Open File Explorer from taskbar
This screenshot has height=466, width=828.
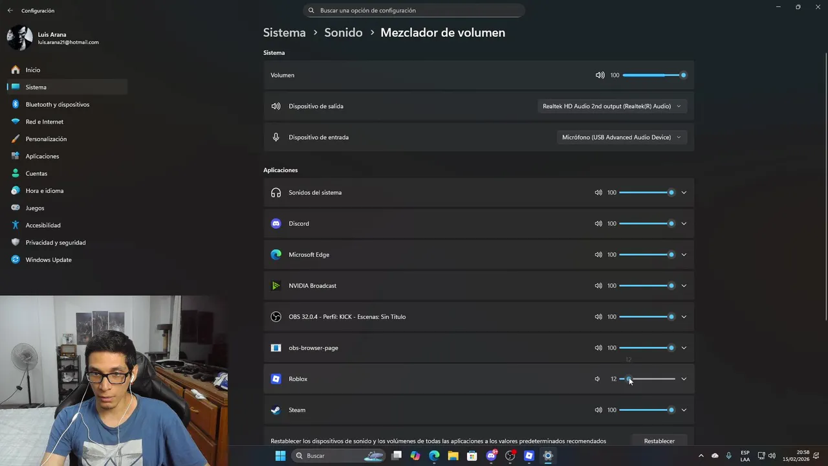click(x=453, y=456)
